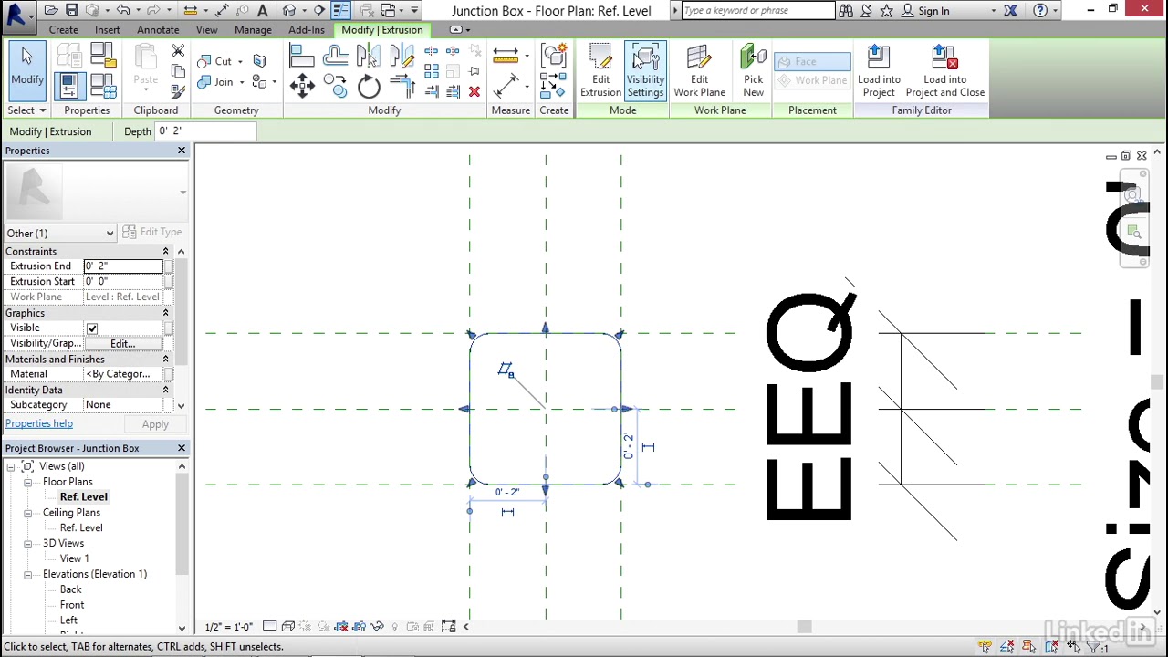Screen dimensions: 1168x657
Task: Open the Front elevation view
Action: click(72, 604)
